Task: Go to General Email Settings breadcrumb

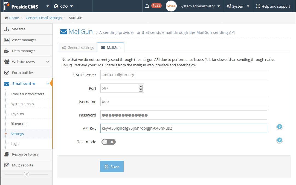Action: [44, 18]
